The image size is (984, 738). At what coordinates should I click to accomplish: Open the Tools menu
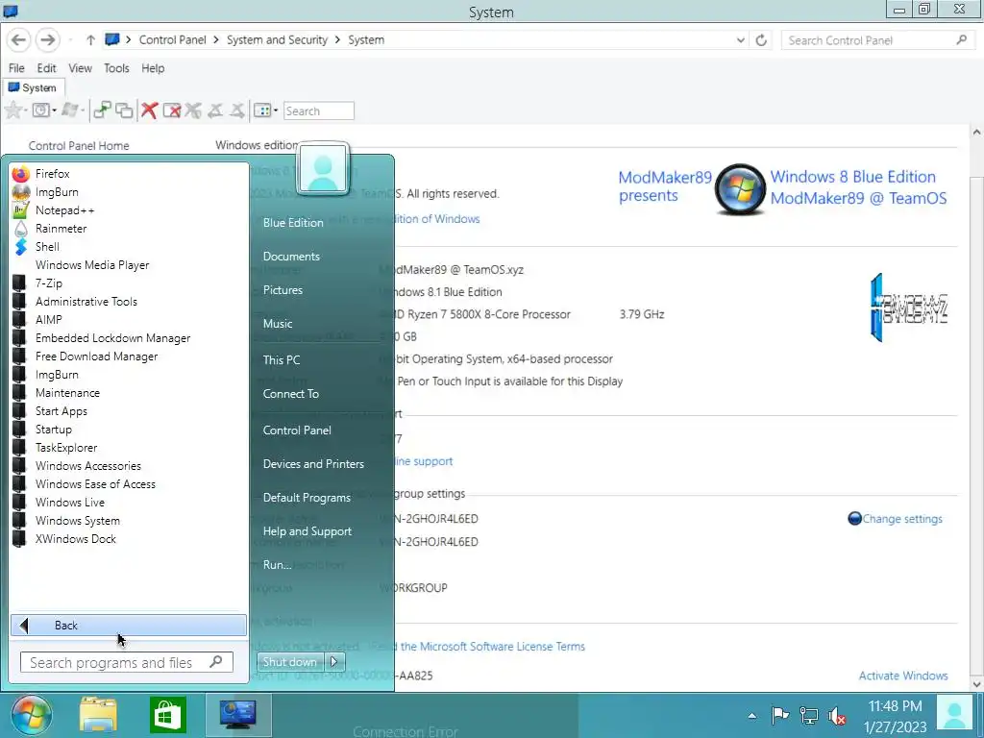coord(116,68)
